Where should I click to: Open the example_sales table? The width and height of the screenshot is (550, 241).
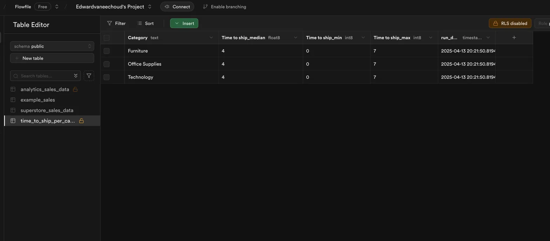[38, 100]
